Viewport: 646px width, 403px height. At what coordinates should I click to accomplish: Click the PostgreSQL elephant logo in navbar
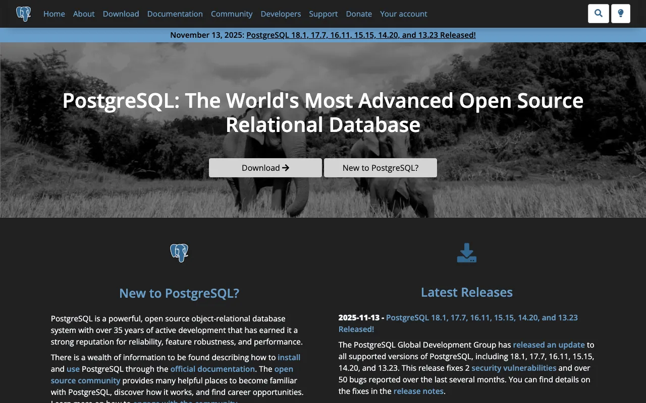point(24,14)
